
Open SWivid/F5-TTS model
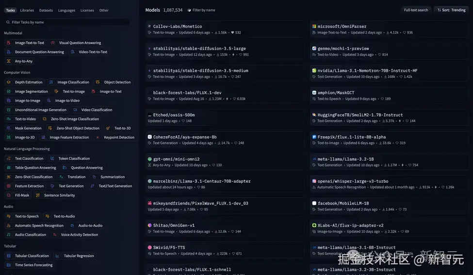pyautogui.click(x=225, y=250)
